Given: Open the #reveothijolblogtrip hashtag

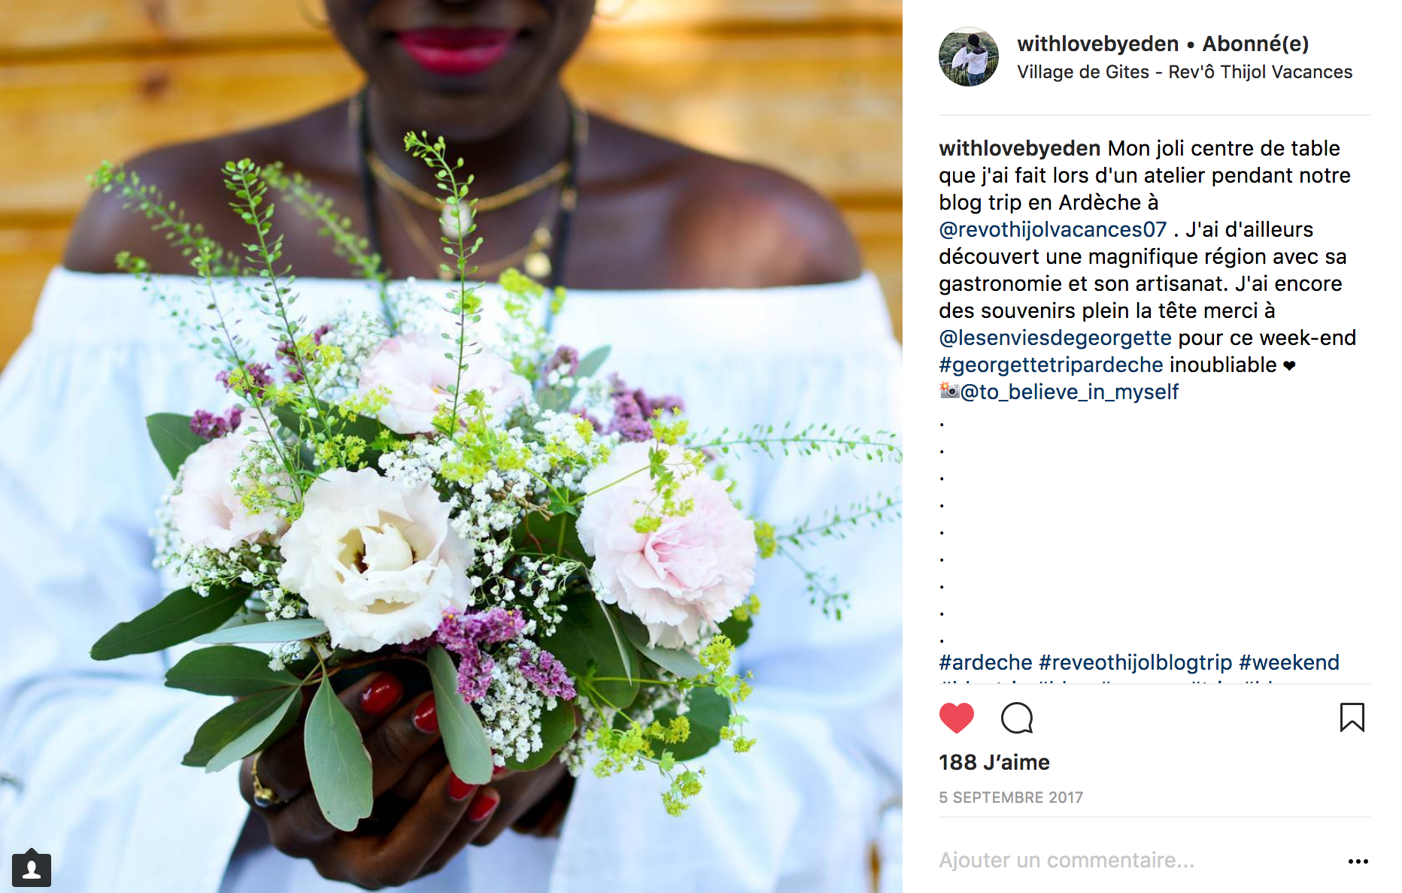Looking at the screenshot, I should click(1135, 662).
